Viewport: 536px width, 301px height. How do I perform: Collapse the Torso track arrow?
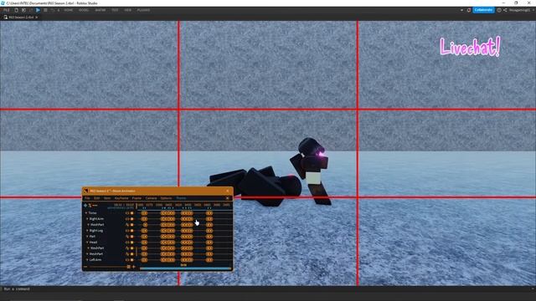pos(86,213)
